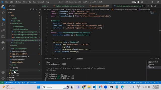Collapse the app folder
This screenshot has height=90, width=161.
tap(10, 15)
